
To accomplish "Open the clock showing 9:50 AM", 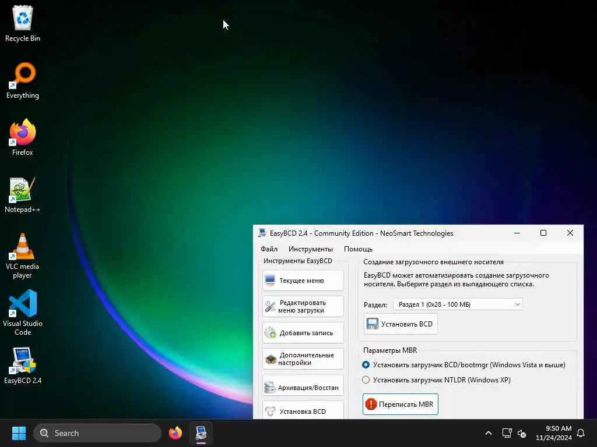I will tap(554, 433).
